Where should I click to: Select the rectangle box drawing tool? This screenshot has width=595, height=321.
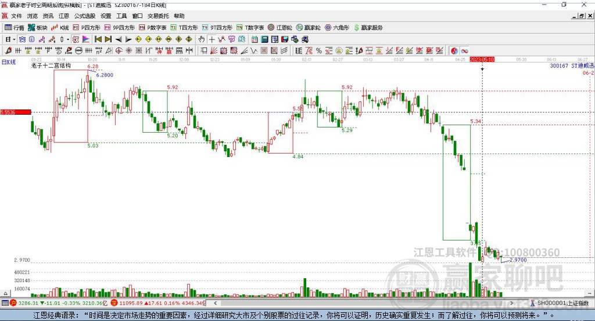click(203, 51)
